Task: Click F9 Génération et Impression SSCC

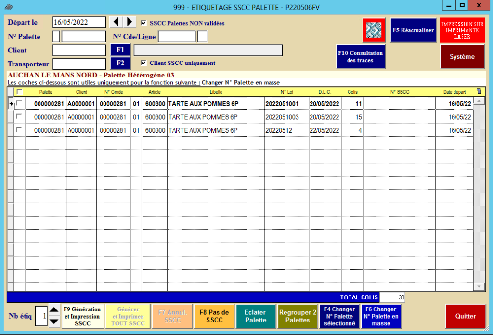Action: click(82, 316)
